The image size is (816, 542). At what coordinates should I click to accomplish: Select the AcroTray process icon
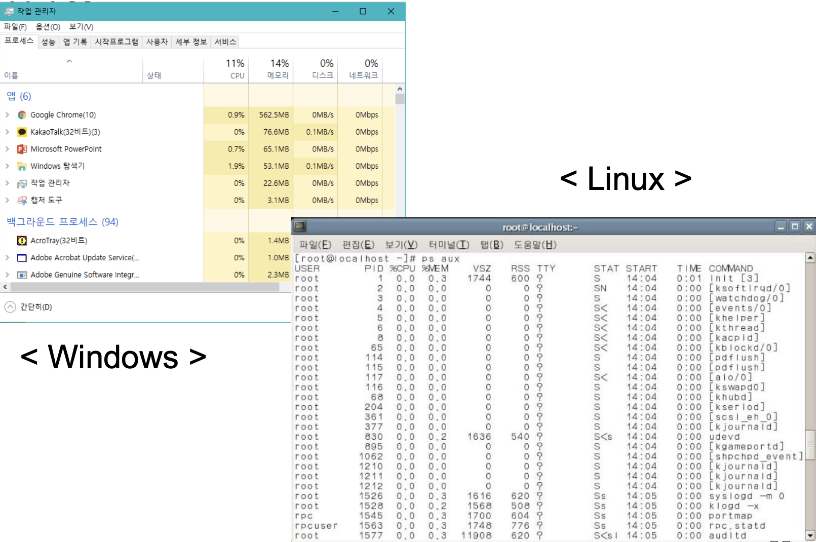point(22,241)
